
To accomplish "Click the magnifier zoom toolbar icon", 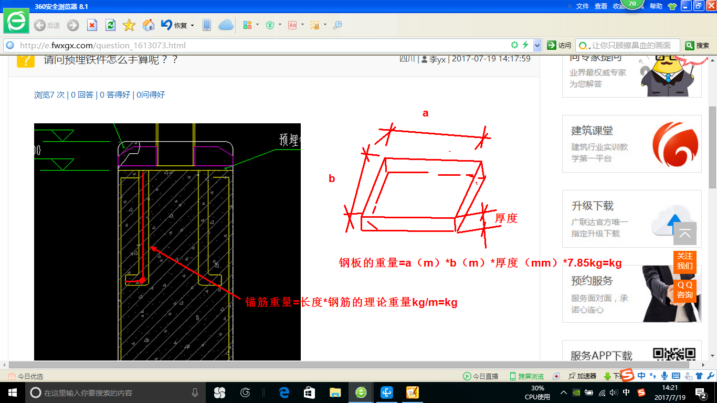I will pos(338,25).
